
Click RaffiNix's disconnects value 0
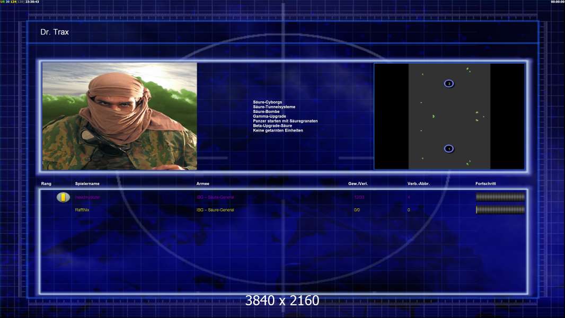(x=409, y=210)
